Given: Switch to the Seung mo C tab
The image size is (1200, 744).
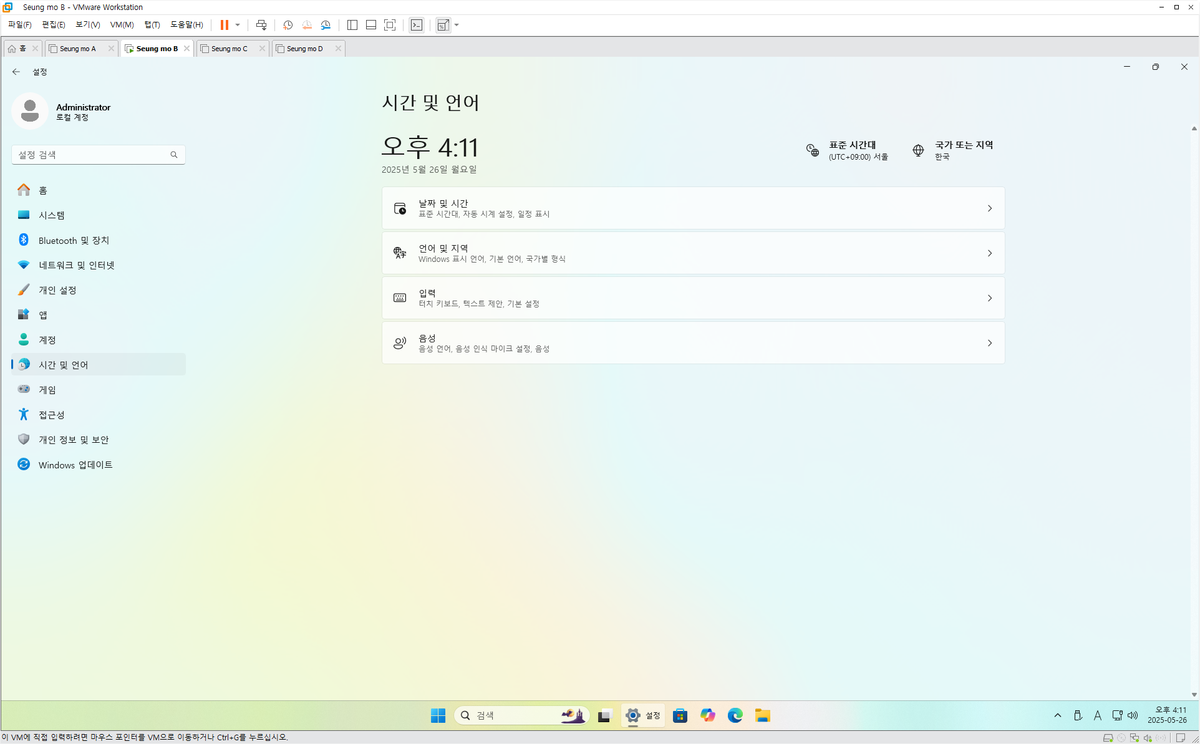Looking at the screenshot, I should point(230,49).
